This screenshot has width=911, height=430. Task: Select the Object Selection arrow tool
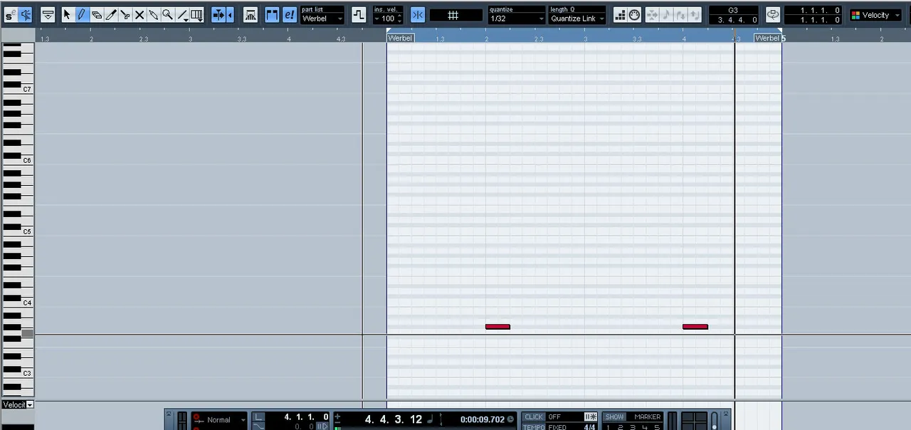[68, 15]
